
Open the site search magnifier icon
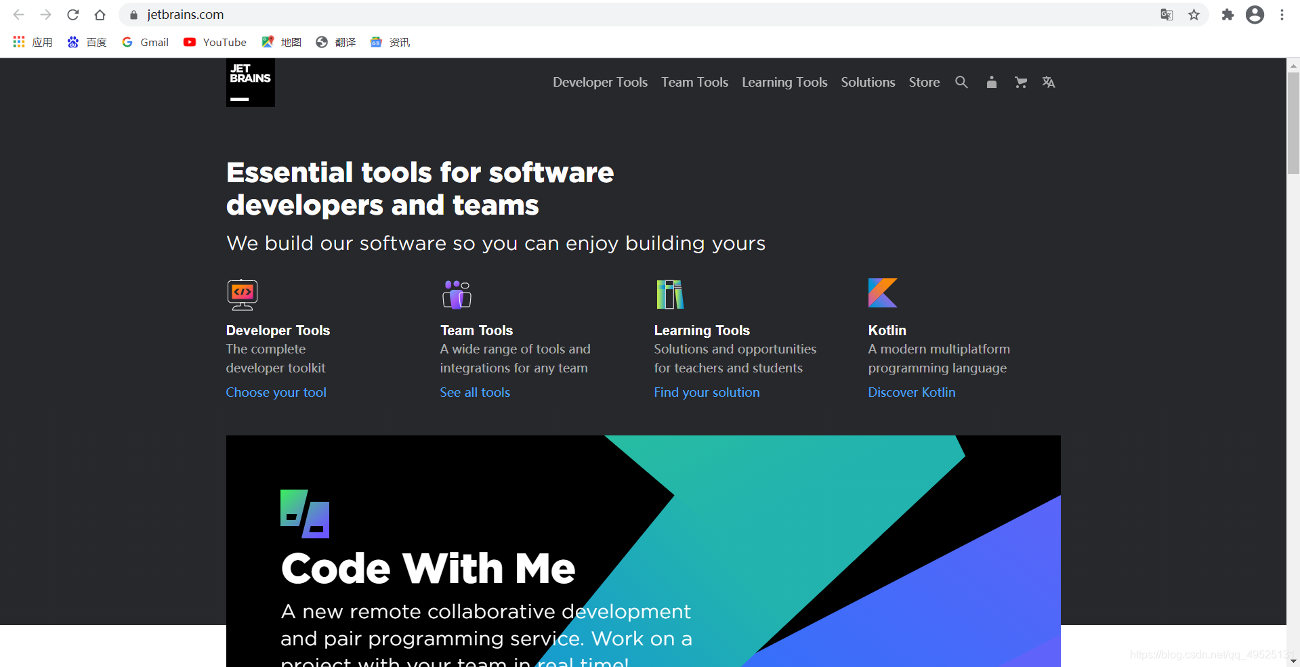pyautogui.click(x=961, y=82)
